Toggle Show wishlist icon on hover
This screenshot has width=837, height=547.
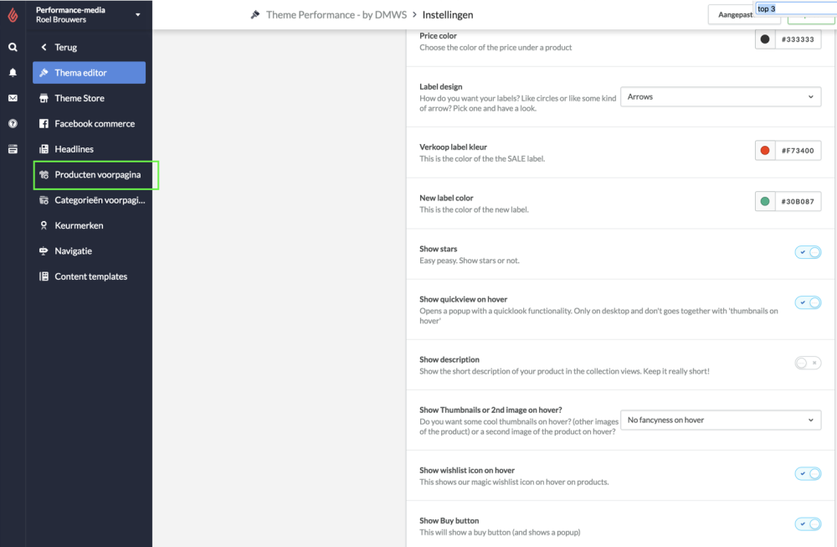point(808,473)
